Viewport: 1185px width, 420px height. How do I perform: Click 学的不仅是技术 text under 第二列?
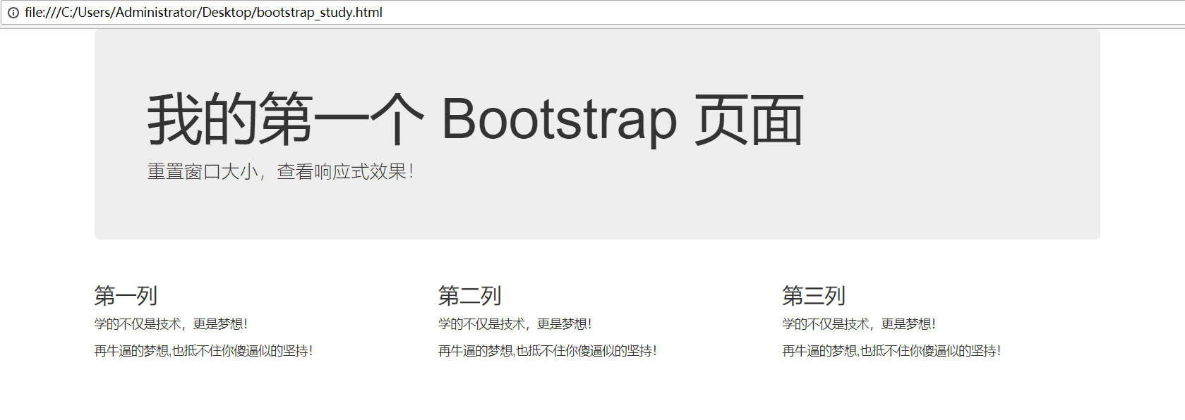click(515, 324)
